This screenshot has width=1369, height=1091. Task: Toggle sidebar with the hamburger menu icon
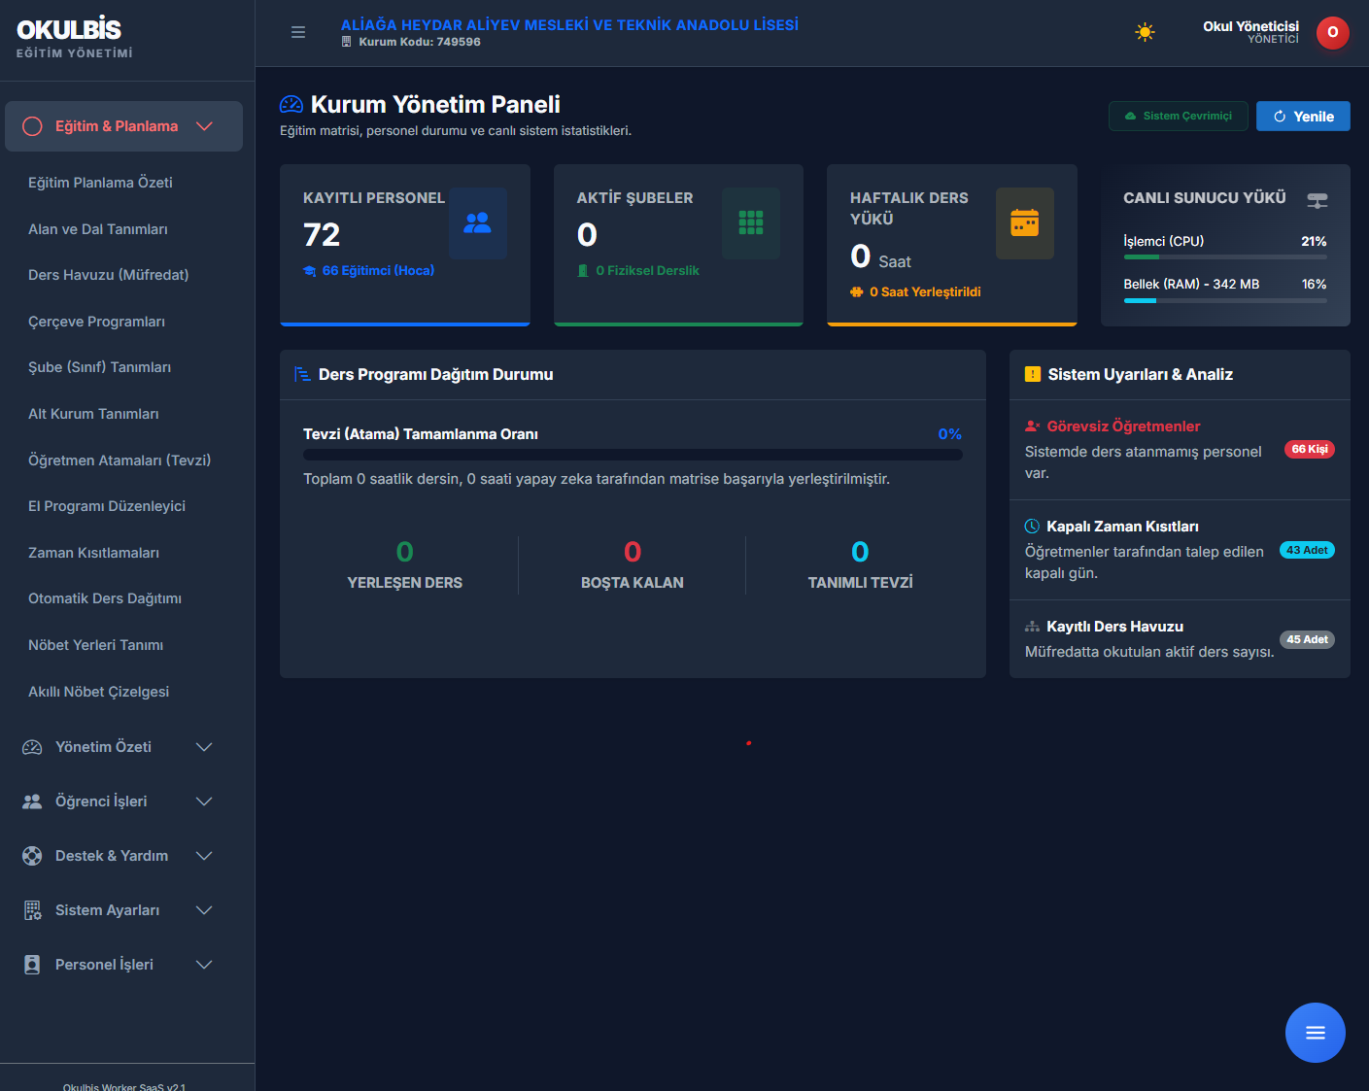pyautogui.click(x=298, y=32)
